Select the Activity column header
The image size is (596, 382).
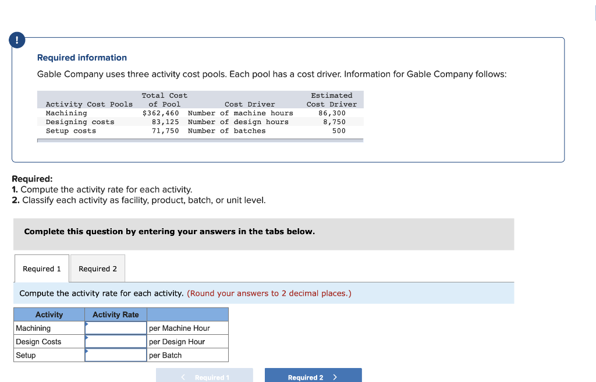49,314
